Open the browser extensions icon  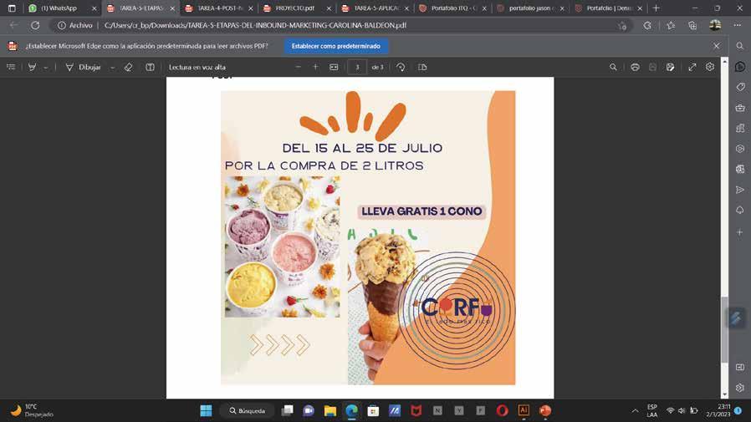[647, 25]
